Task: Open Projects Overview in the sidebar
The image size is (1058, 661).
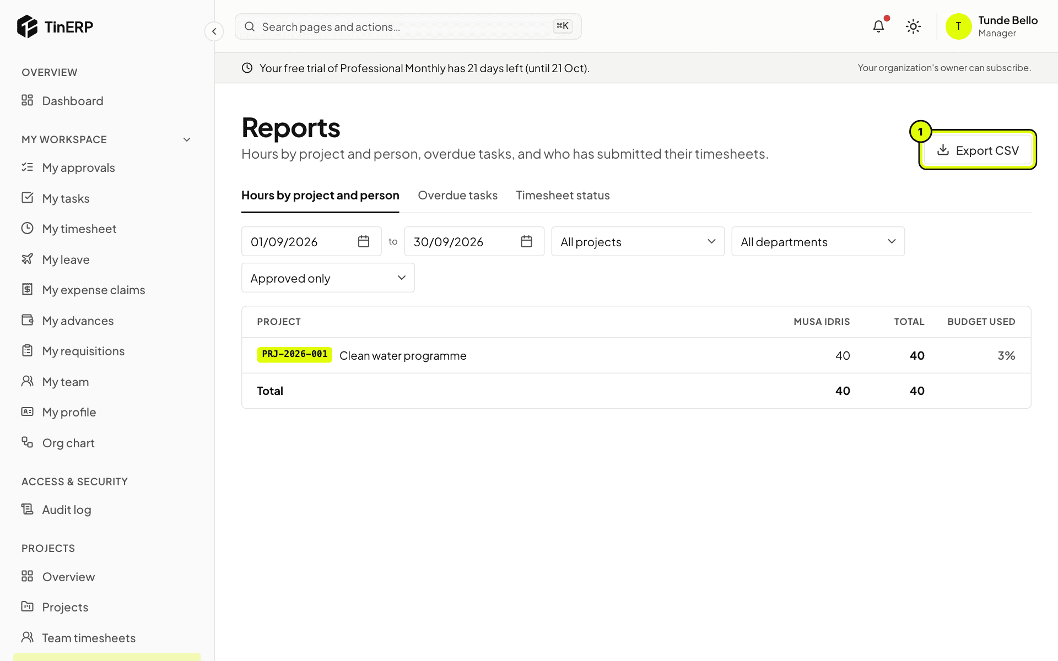Action: [x=107, y=577]
